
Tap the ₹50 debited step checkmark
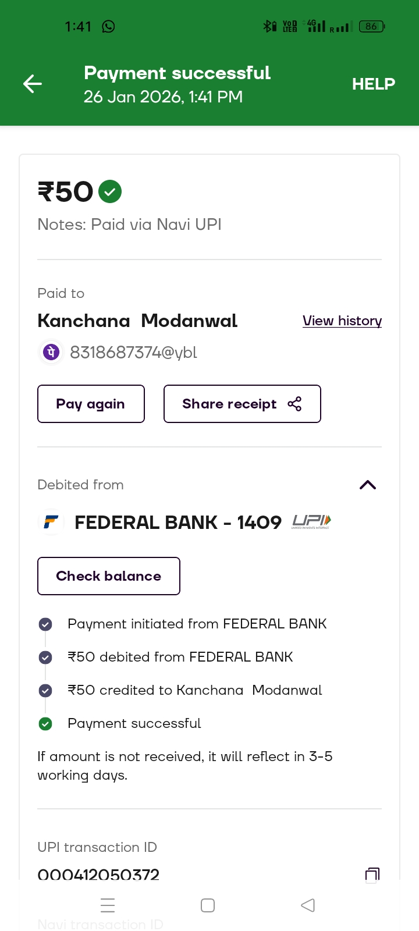[x=45, y=658]
